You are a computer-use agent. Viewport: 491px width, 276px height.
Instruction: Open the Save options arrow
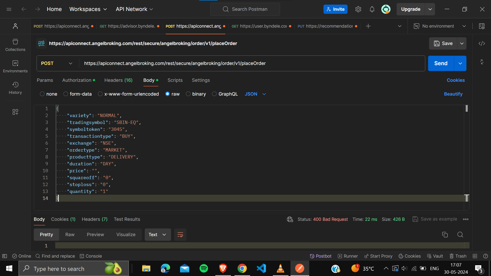point(462,43)
